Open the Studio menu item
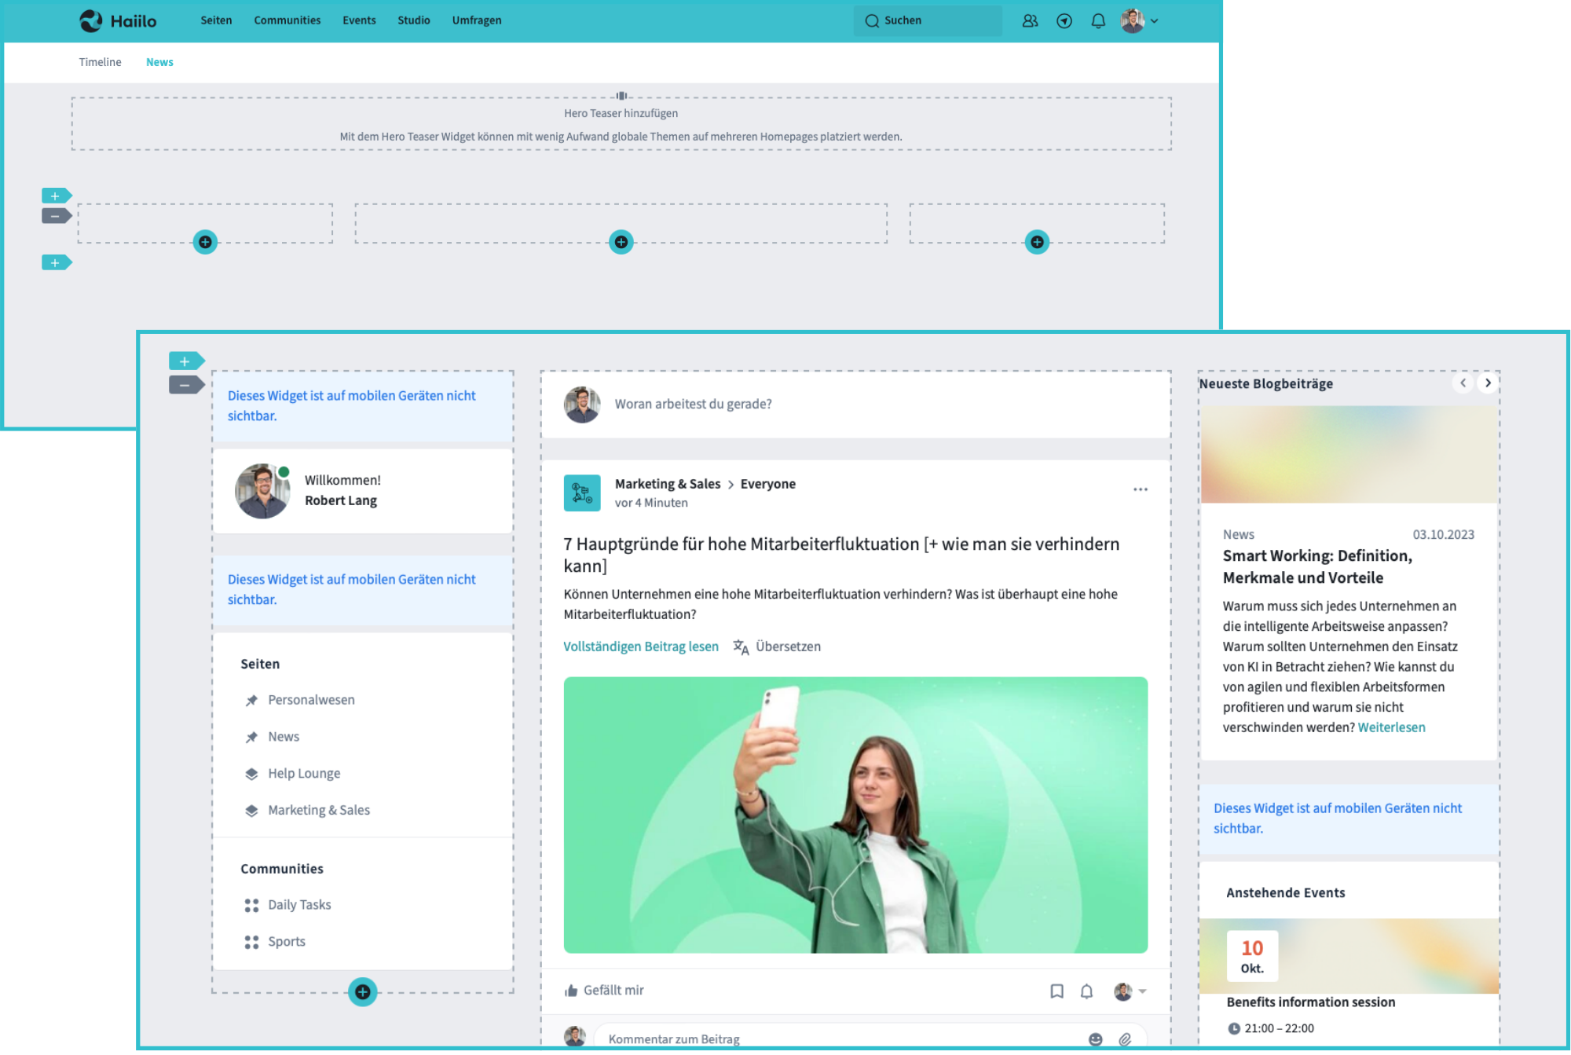 pos(414,20)
